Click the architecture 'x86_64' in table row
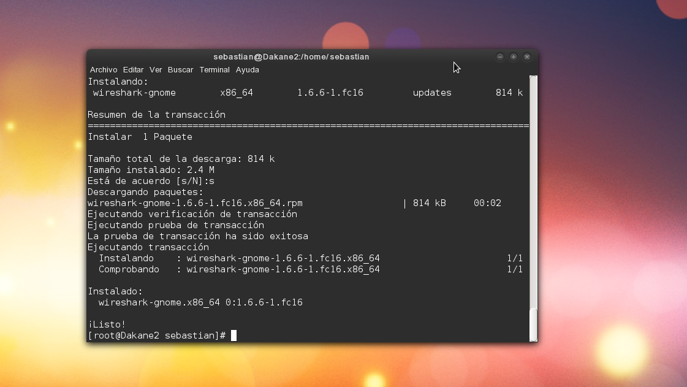This screenshot has height=387, width=687. [237, 93]
